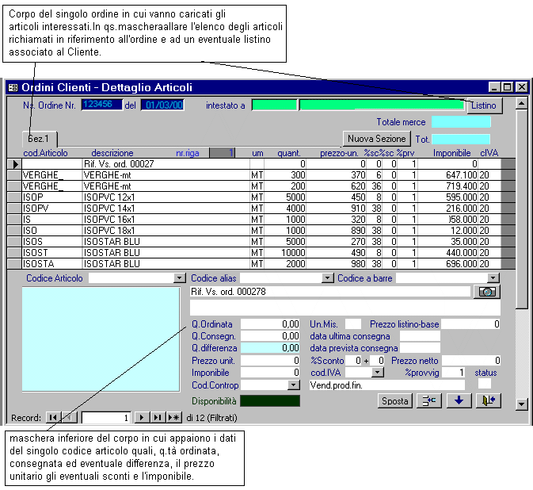Click the Vend.prod.fin. field
Image resolution: width=533 pixels, height=490 pixels.
click(386, 385)
